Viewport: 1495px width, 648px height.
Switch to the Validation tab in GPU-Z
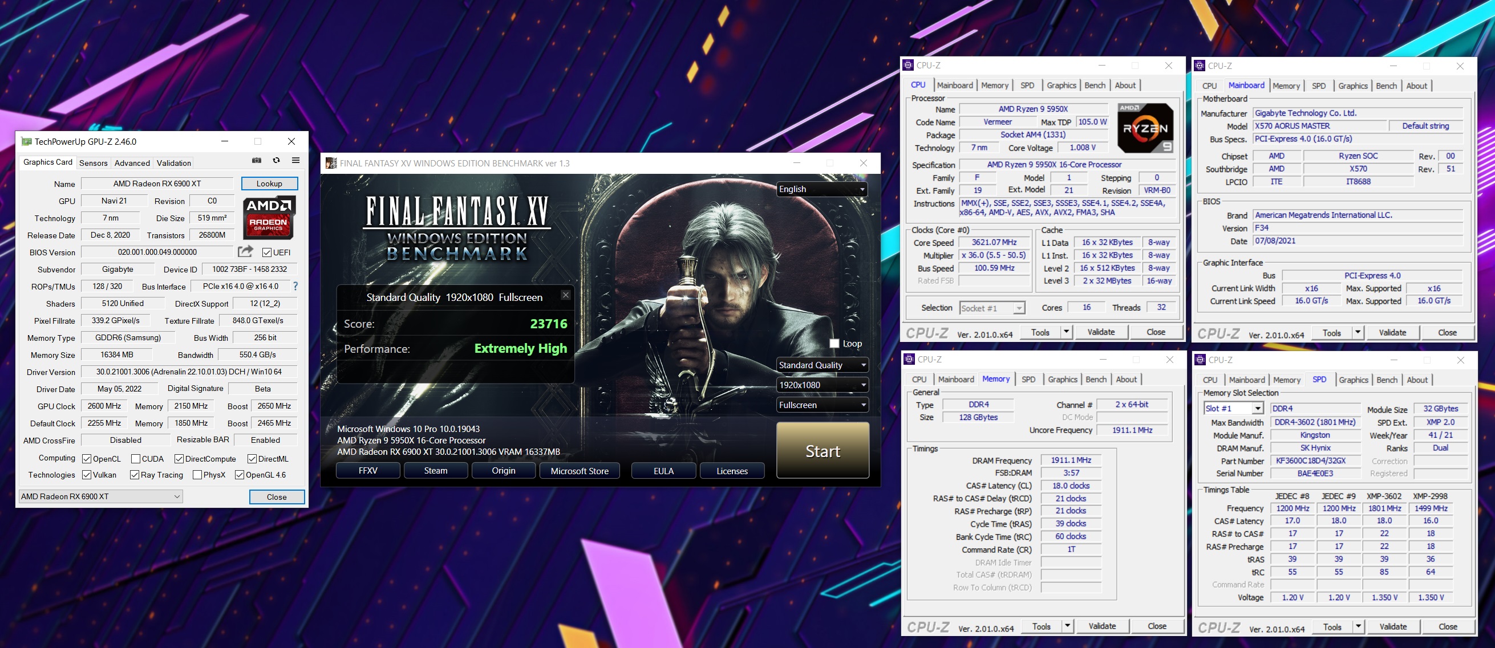(x=173, y=163)
